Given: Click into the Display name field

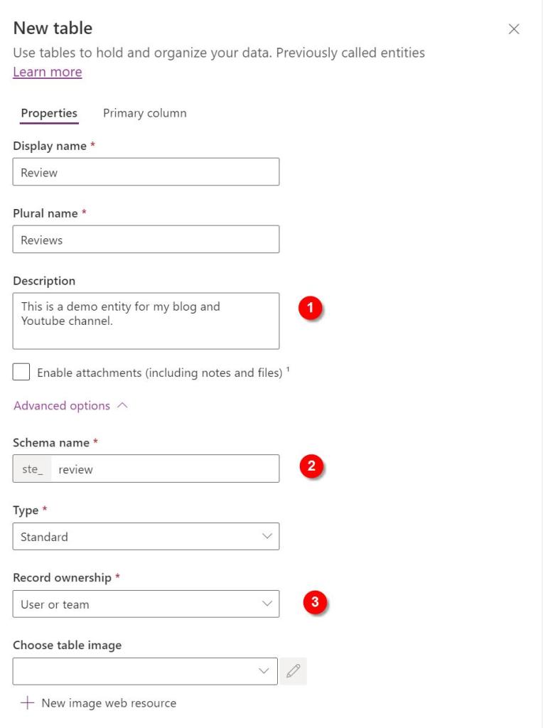Looking at the screenshot, I should coord(146,172).
